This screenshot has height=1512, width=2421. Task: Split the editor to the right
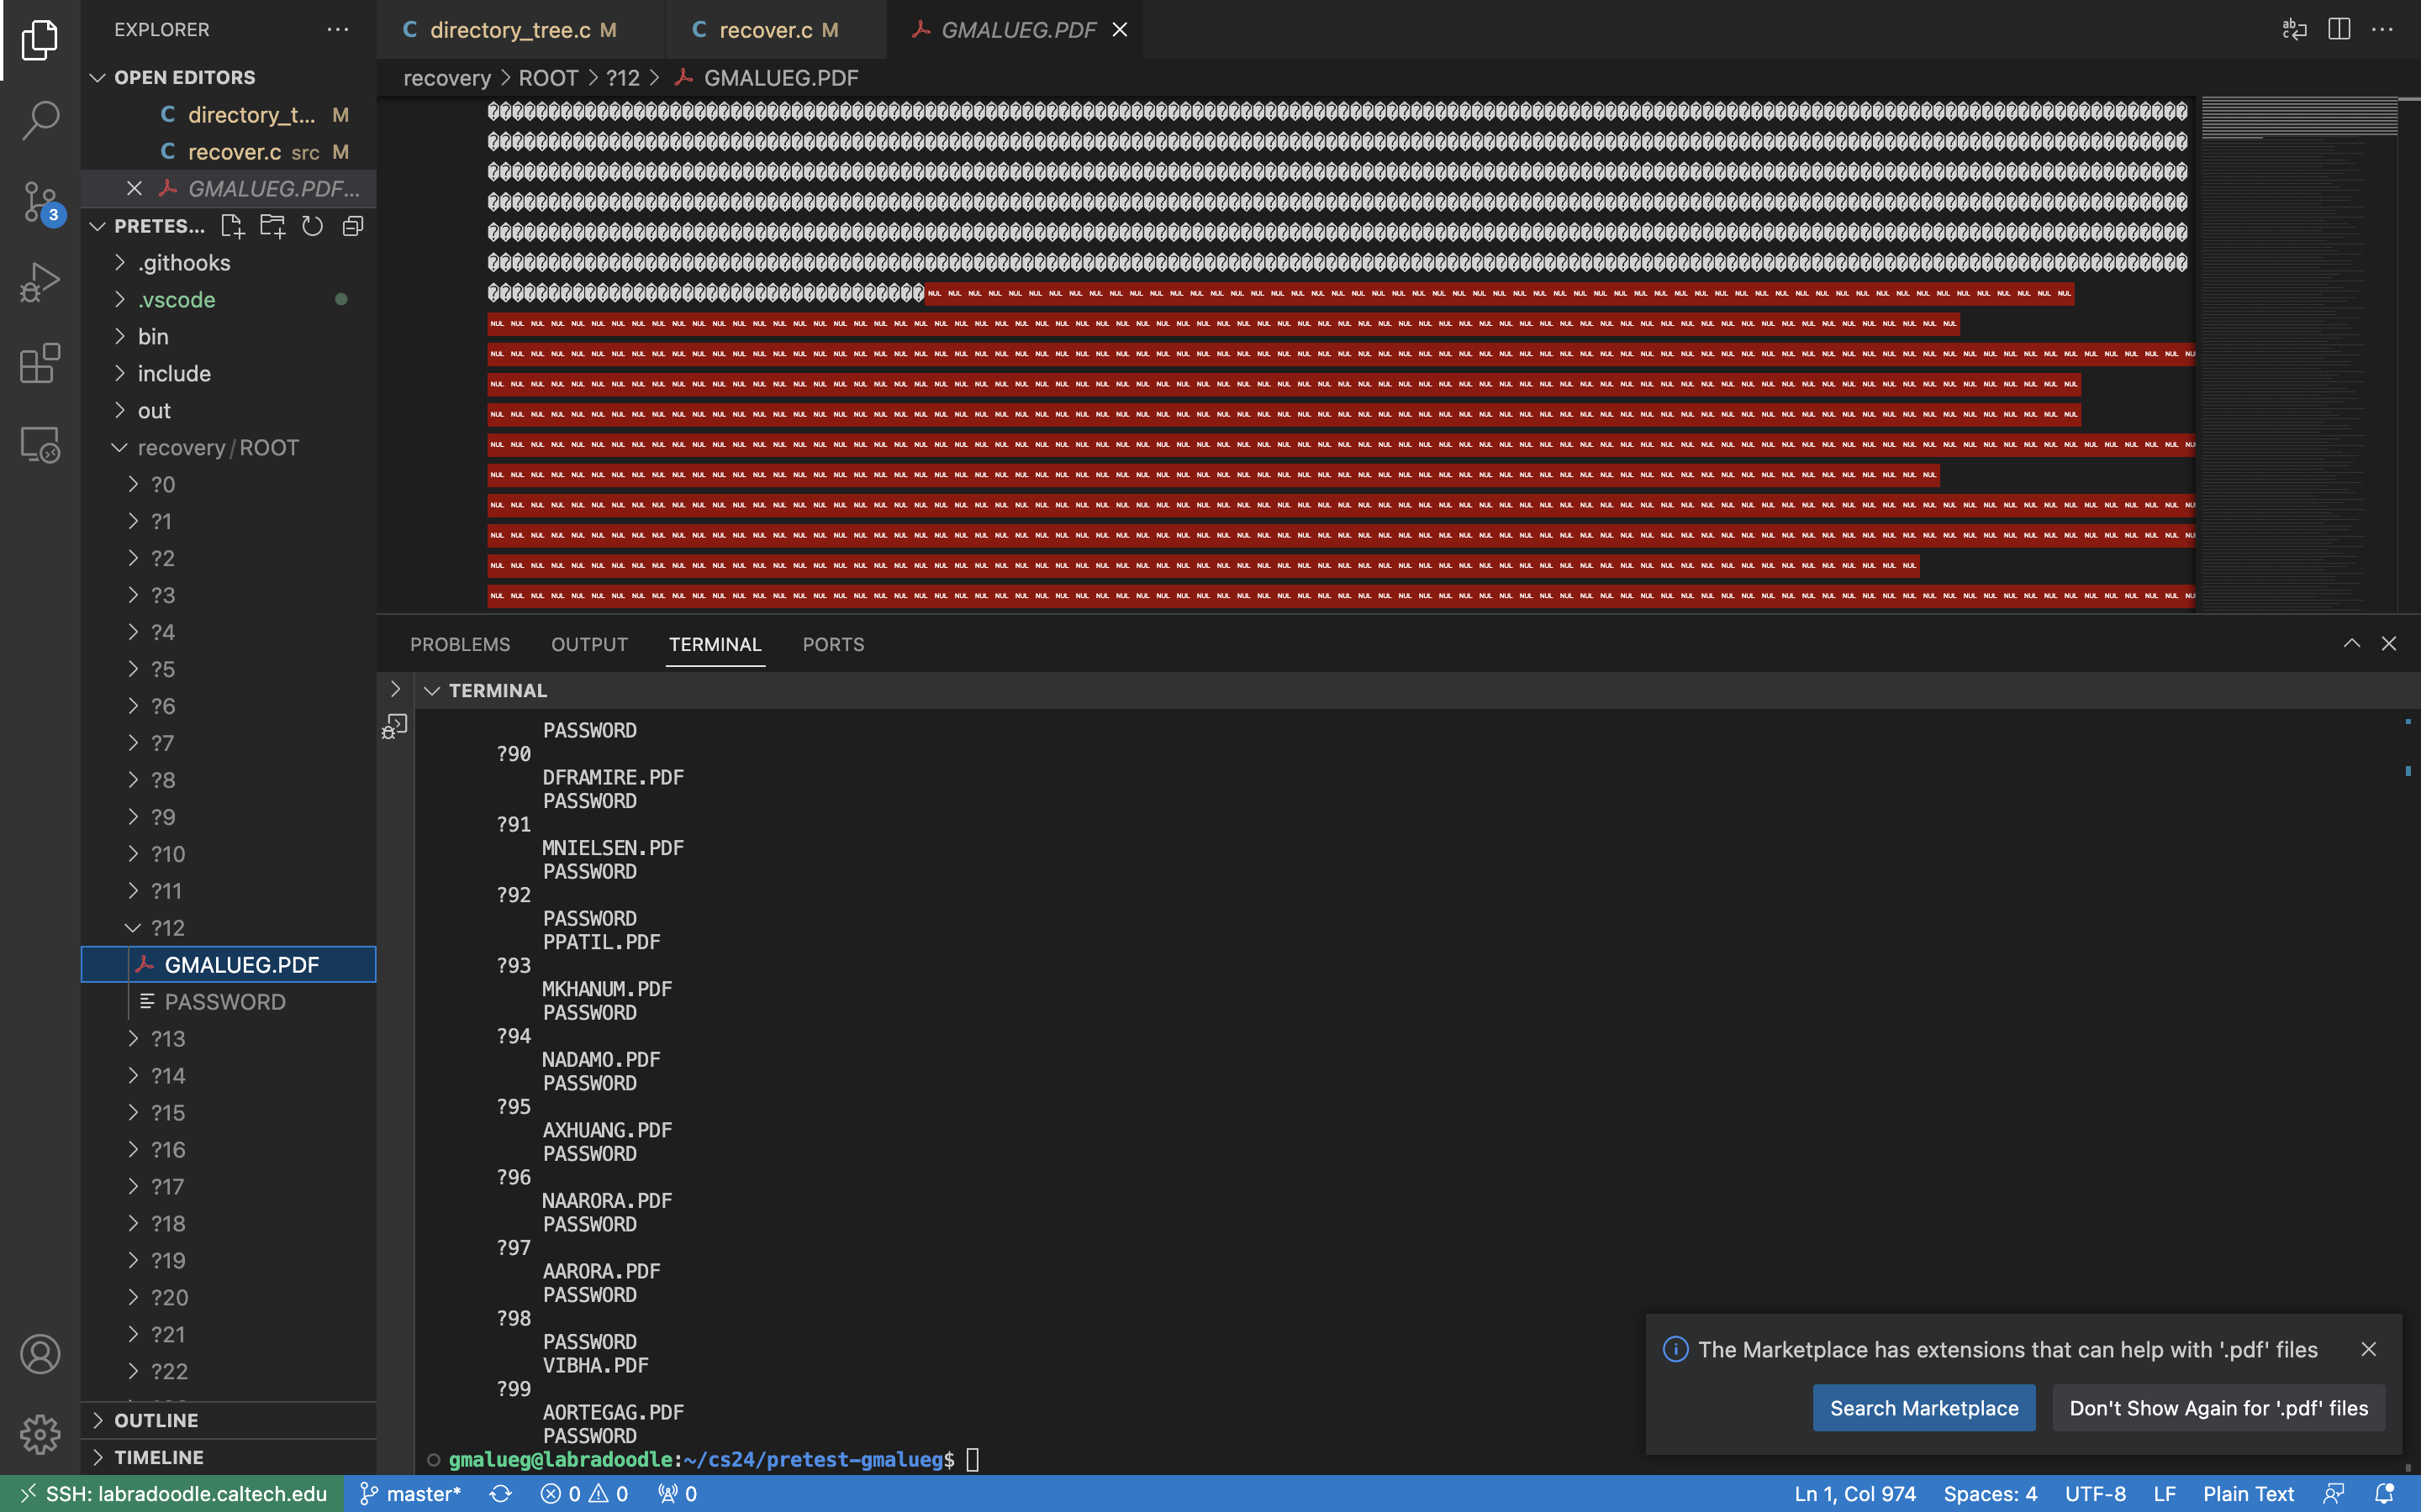(x=2338, y=30)
